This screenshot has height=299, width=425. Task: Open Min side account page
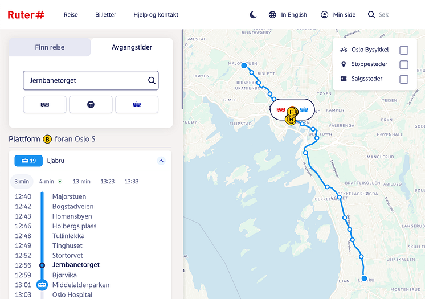tap(340, 15)
